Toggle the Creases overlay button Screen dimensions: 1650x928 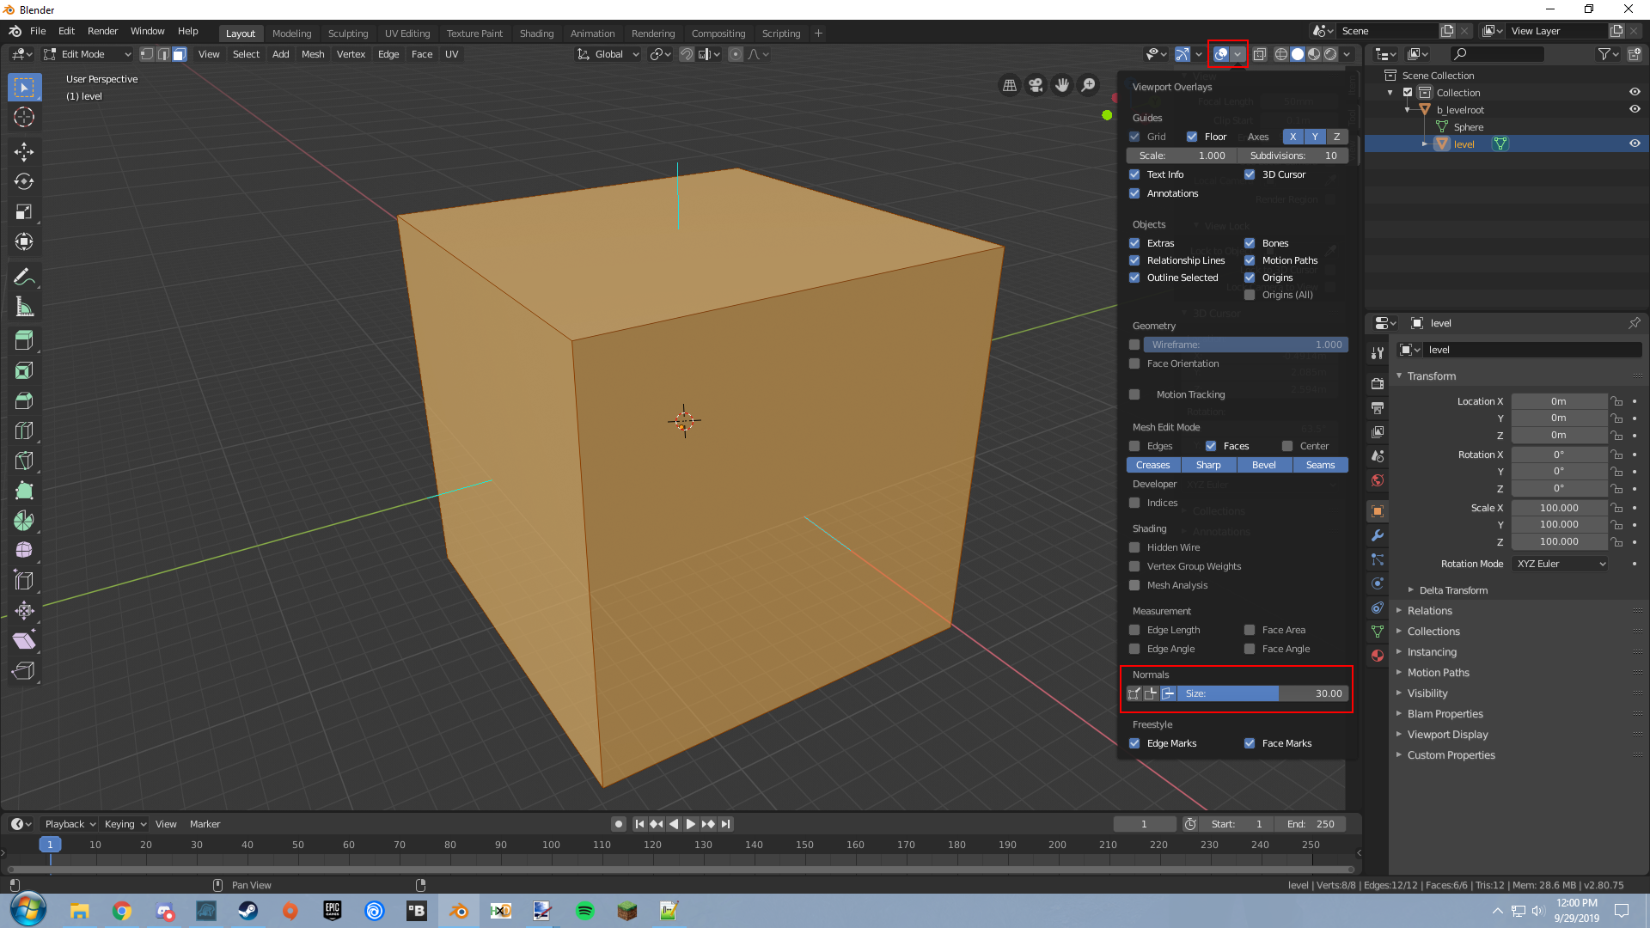[1152, 465]
